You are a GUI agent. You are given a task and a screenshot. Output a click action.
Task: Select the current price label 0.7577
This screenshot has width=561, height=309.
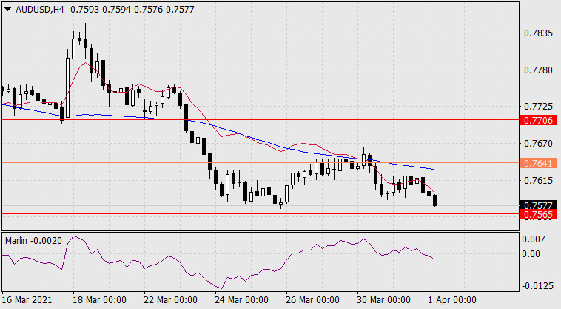[538, 205]
